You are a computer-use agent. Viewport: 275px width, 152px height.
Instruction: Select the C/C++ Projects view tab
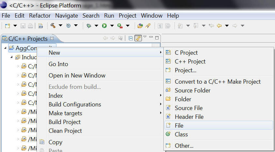(x=28, y=39)
